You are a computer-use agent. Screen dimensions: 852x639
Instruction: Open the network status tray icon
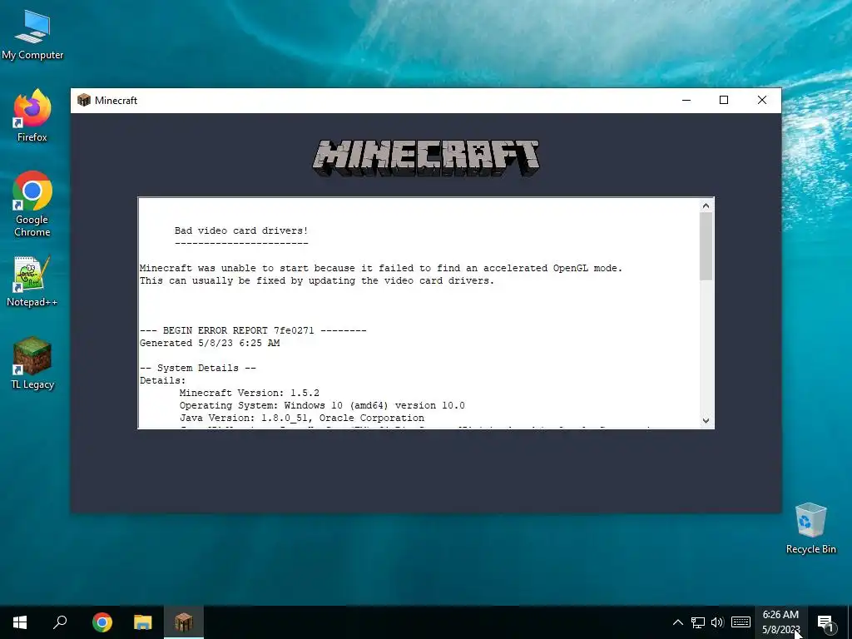coord(698,622)
